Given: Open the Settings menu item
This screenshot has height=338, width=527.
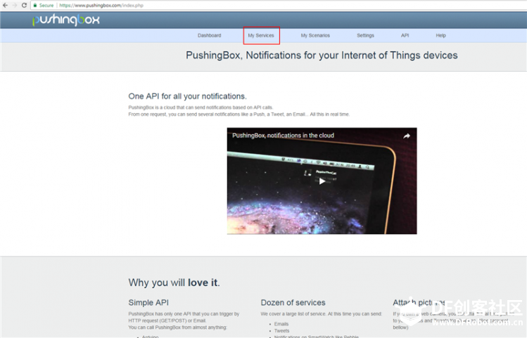Looking at the screenshot, I should point(365,35).
